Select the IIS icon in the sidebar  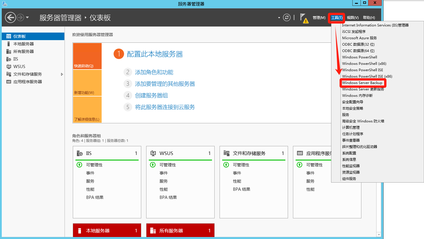point(8,59)
